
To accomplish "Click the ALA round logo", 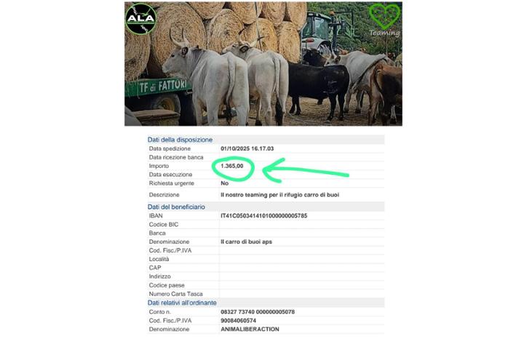I will pyautogui.click(x=140, y=19).
